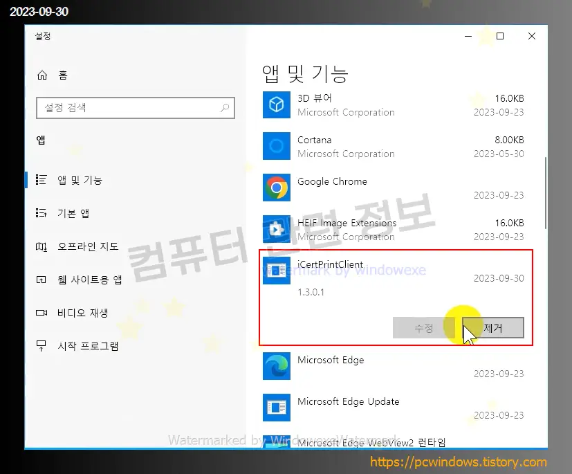
Task: Click the 앱 및 기능 page heading
Action: pos(305,74)
